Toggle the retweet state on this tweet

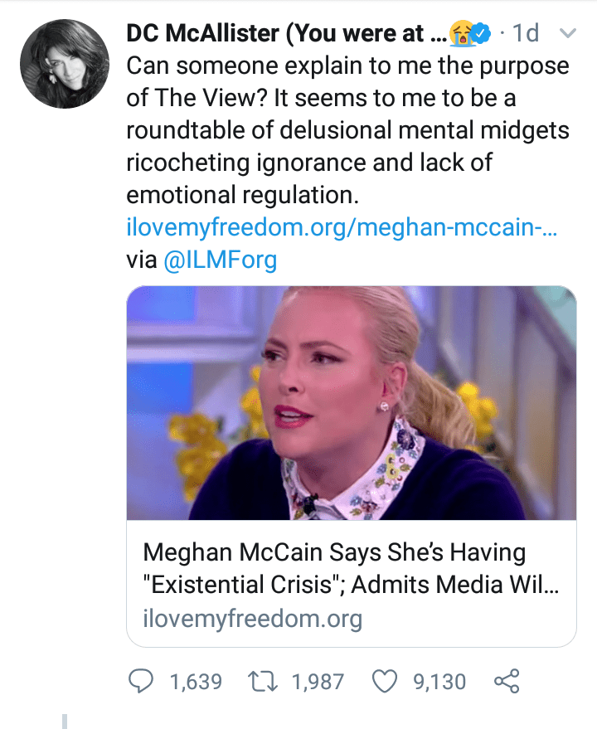(263, 681)
